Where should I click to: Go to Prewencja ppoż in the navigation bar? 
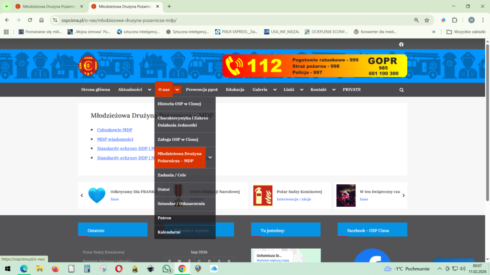[201, 90]
